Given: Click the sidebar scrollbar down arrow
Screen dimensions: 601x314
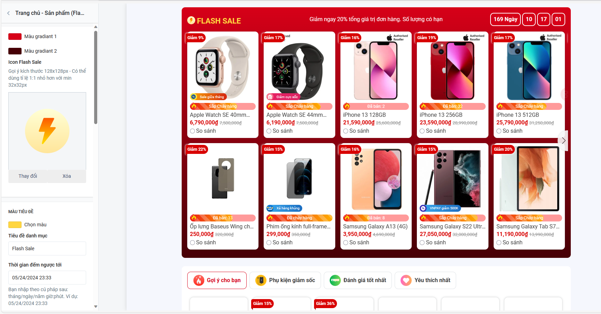Looking at the screenshot, I should tap(96, 307).
